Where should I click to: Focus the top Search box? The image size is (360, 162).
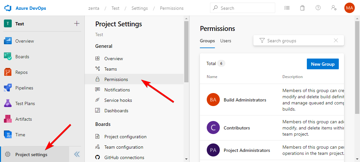point(243,8)
